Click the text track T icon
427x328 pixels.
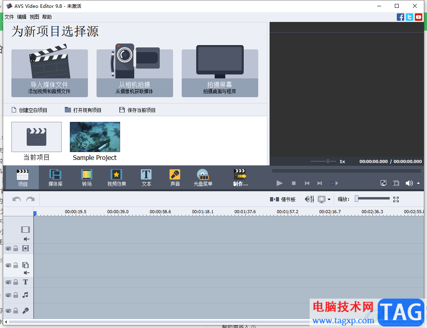pyautogui.click(x=26, y=282)
